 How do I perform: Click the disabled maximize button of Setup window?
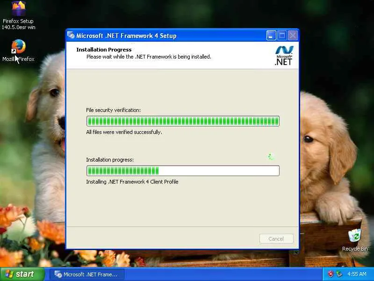click(282, 36)
